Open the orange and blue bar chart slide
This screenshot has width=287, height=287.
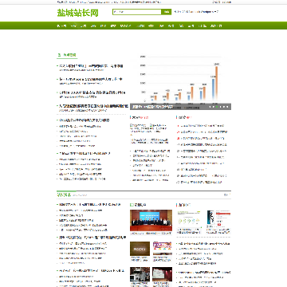[180, 79]
